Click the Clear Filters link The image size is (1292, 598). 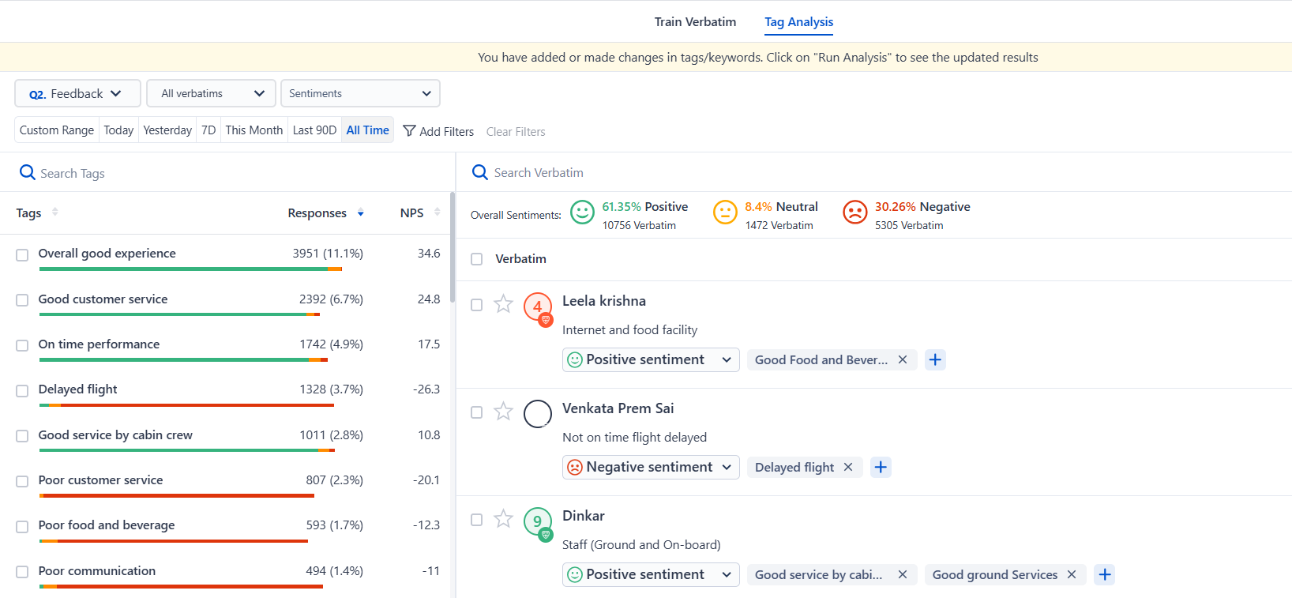tap(516, 132)
